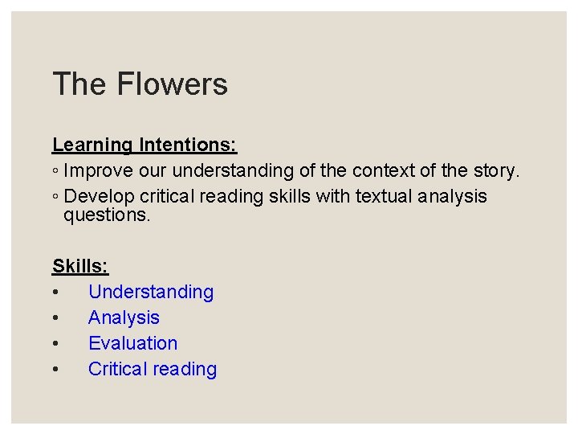Screen dimensions: 578x434
Task: Click the hollow bullet before "Improve our understanding"
Action: point(55,171)
